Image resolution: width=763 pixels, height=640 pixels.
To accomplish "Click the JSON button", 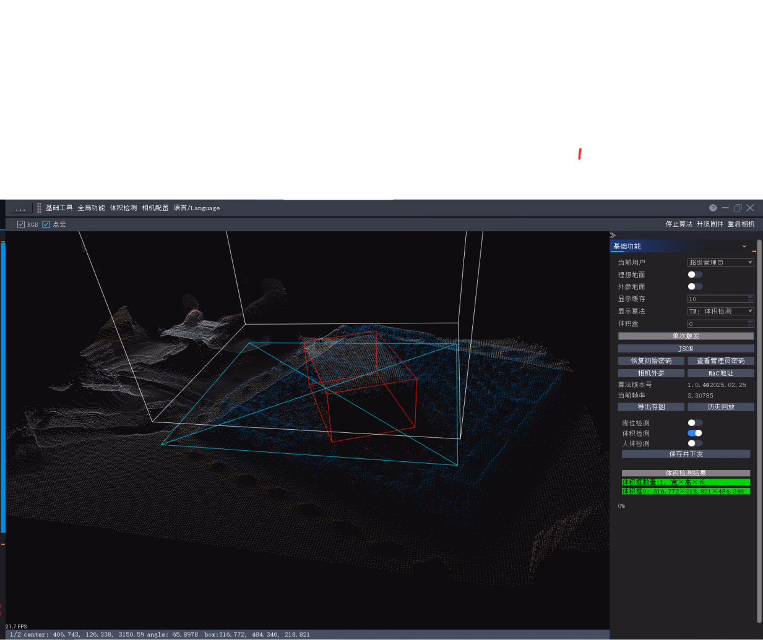I will click(686, 349).
